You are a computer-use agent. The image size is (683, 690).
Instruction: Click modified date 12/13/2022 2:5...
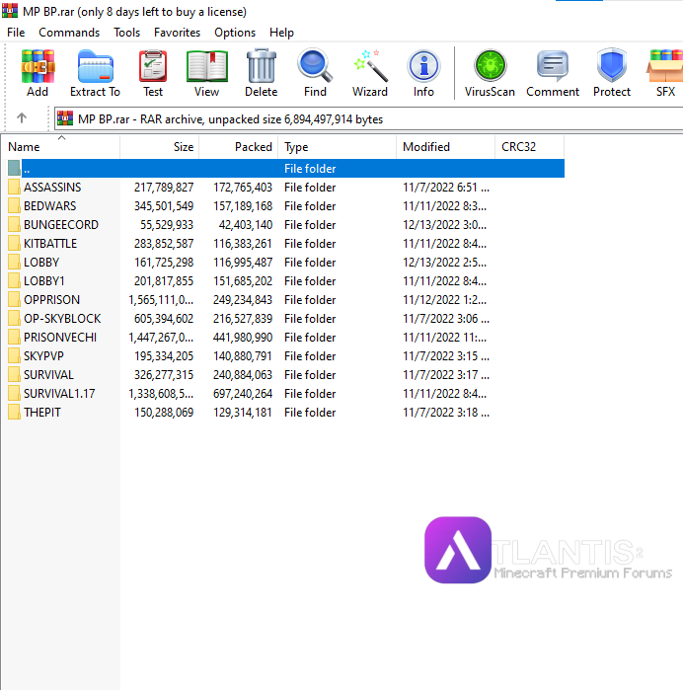[x=444, y=263]
